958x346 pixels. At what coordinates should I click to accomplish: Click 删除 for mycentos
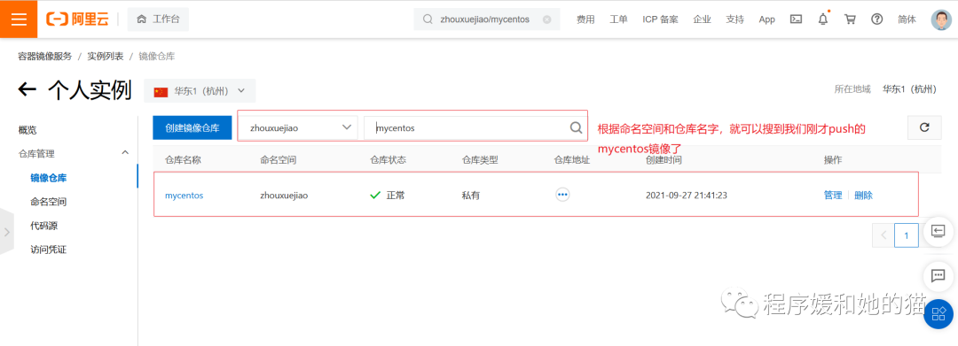pyautogui.click(x=863, y=196)
